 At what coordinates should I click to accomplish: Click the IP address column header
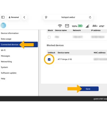(96, 30)
